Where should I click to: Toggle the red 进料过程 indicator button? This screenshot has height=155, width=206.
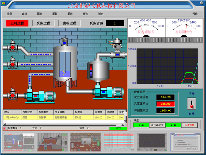17,23
